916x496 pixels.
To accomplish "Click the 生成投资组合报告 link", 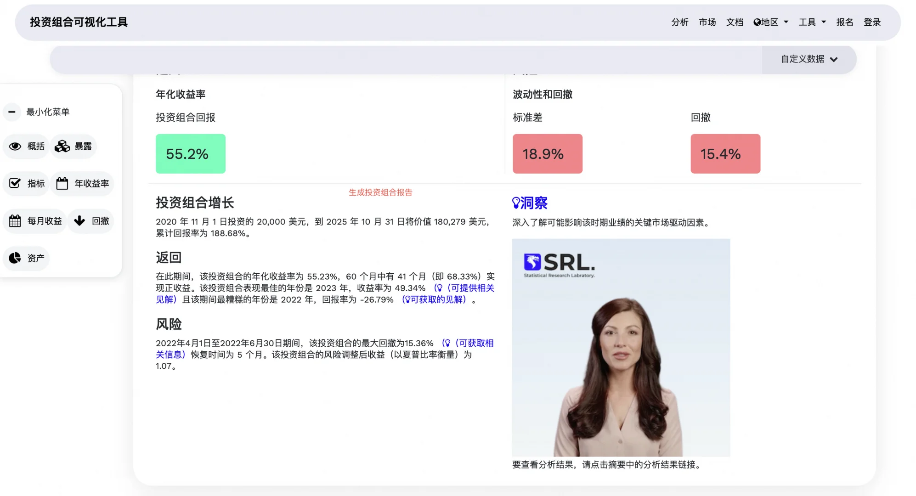I will click(380, 192).
